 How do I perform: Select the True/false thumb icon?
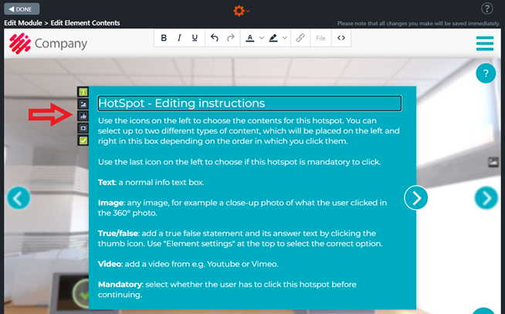click(83, 116)
